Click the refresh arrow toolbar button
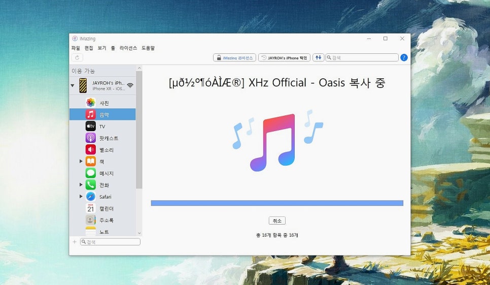The height and width of the screenshot is (285, 490). click(x=77, y=57)
